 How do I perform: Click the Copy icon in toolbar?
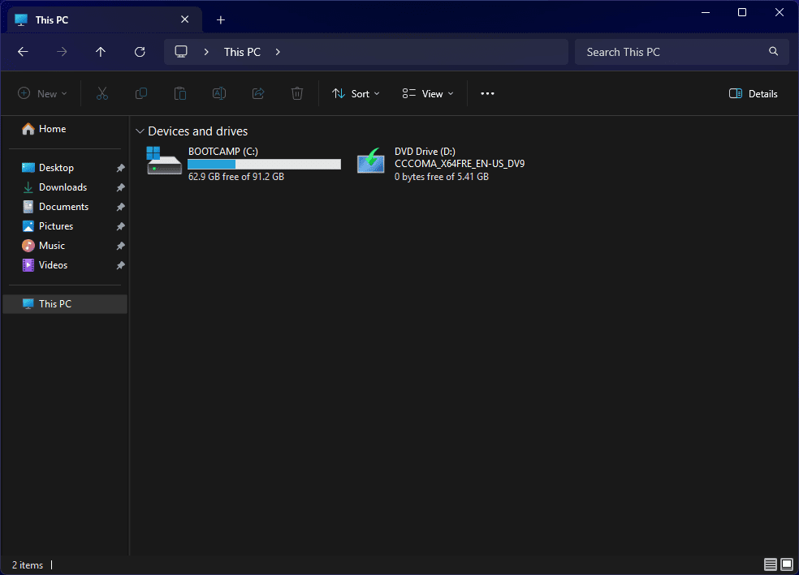[x=141, y=94]
